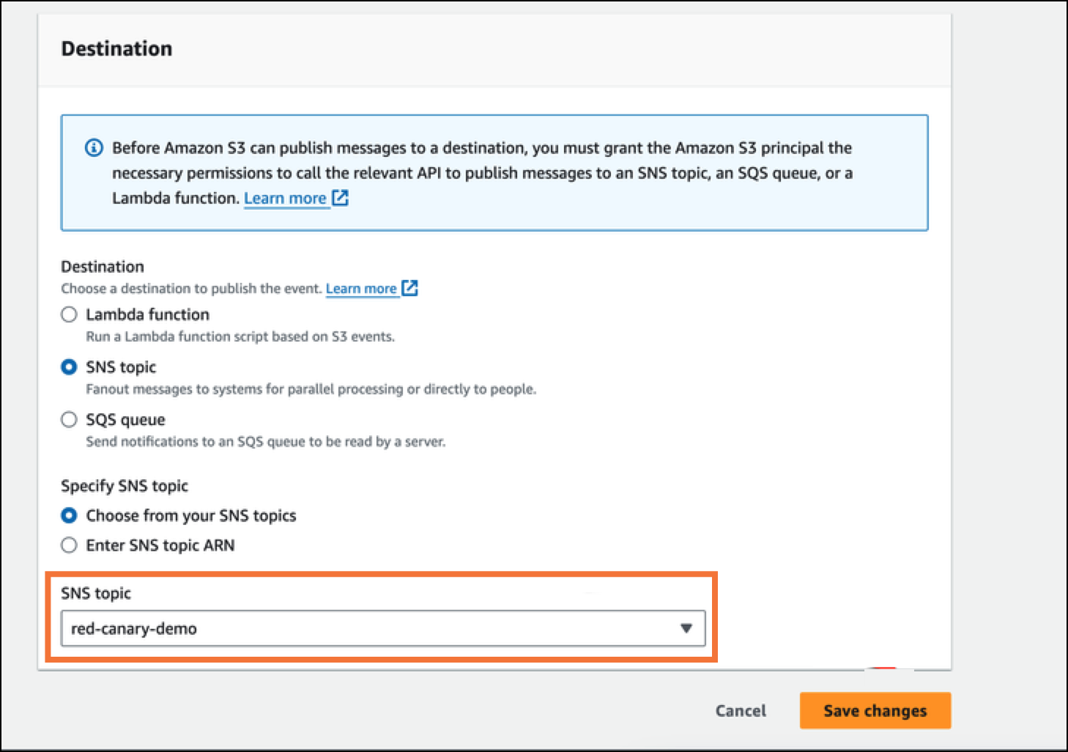Select the SNS topic destination radio button
Screen dimensions: 1068x752
click(x=69, y=367)
